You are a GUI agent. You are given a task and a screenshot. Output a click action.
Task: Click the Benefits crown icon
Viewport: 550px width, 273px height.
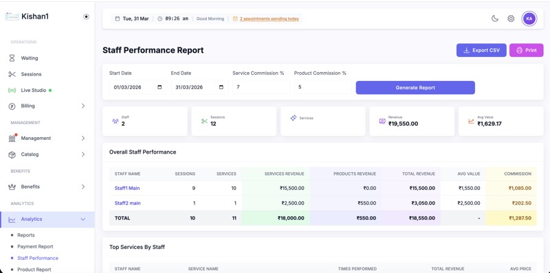(x=12, y=187)
